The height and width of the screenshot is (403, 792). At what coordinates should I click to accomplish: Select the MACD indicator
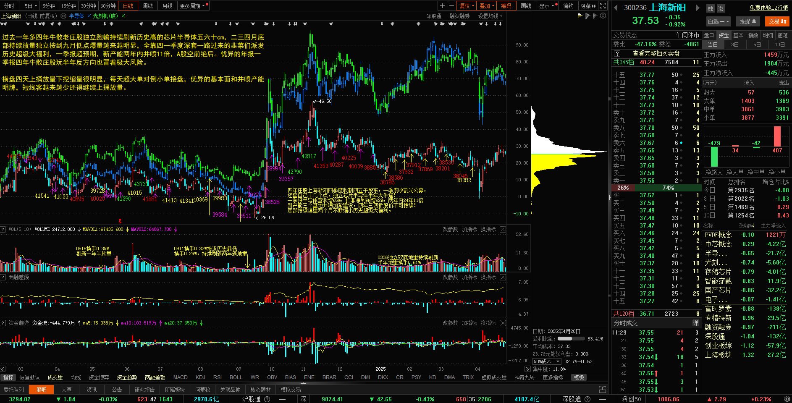pos(181,377)
